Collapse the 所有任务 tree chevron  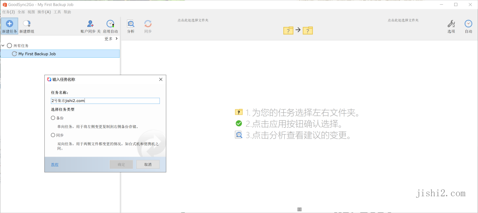click(x=3, y=46)
